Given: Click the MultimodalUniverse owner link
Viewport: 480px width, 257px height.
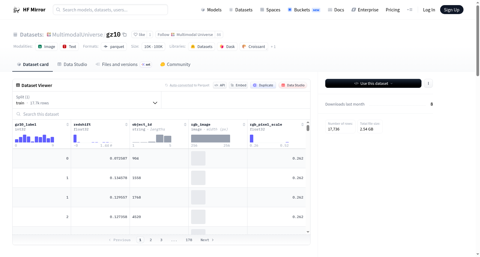Looking at the screenshot, I should [x=77, y=34].
